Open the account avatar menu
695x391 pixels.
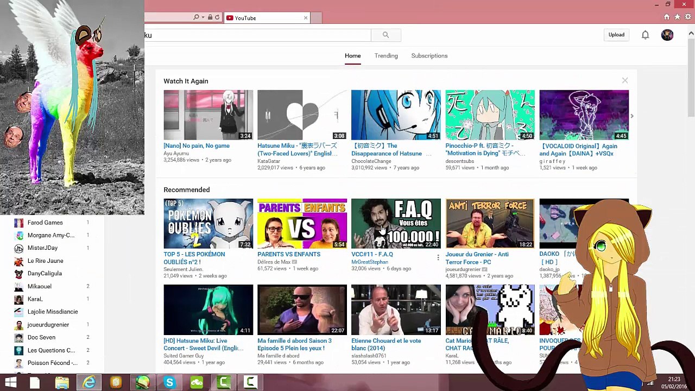click(667, 35)
